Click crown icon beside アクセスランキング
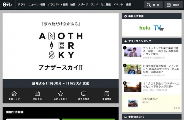The width and height of the screenshot is (184, 120). pyautogui.click(x=125, y=41)
